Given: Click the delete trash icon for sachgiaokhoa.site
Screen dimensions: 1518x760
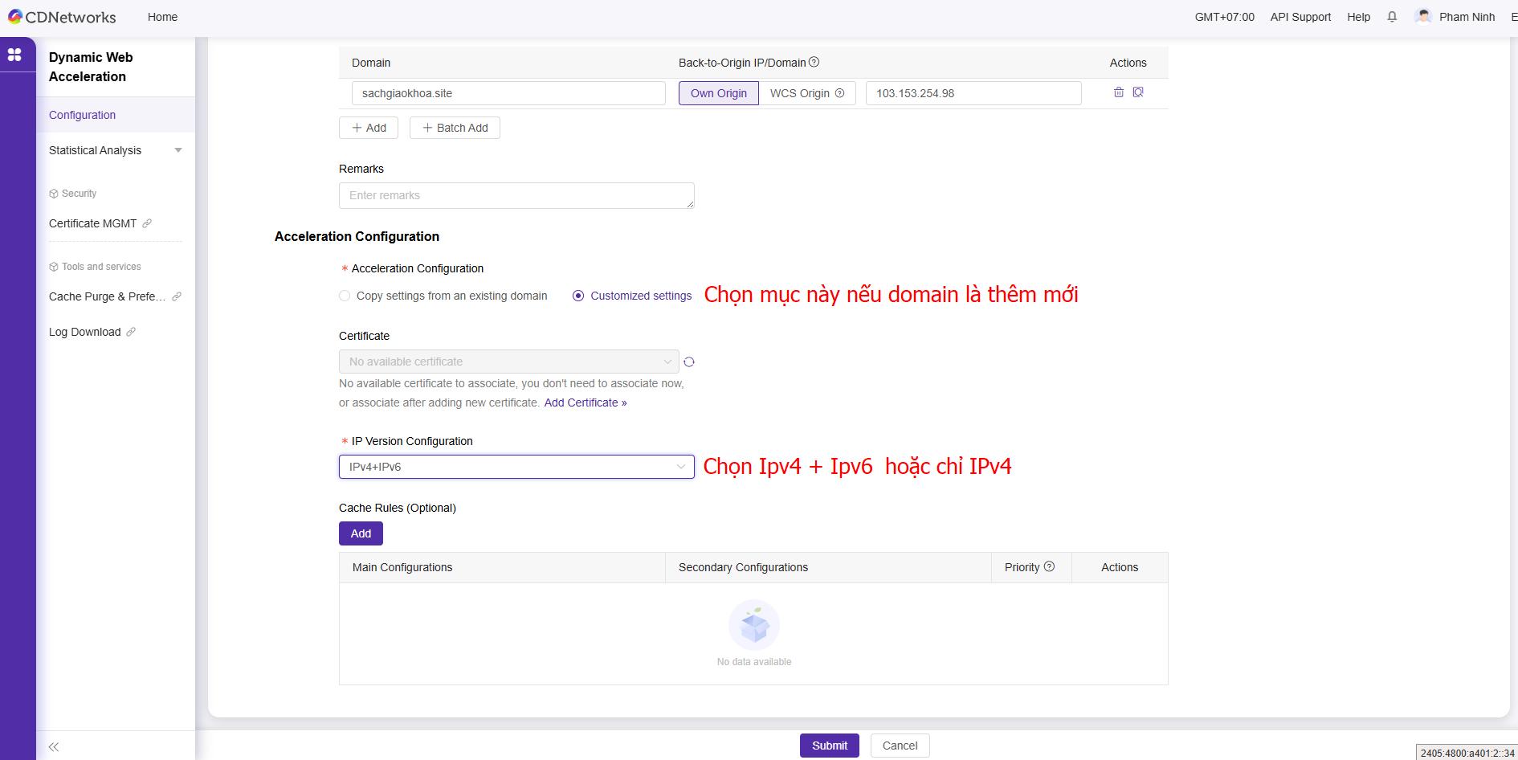Looking at the screenshot, I should coord(1118,92).
